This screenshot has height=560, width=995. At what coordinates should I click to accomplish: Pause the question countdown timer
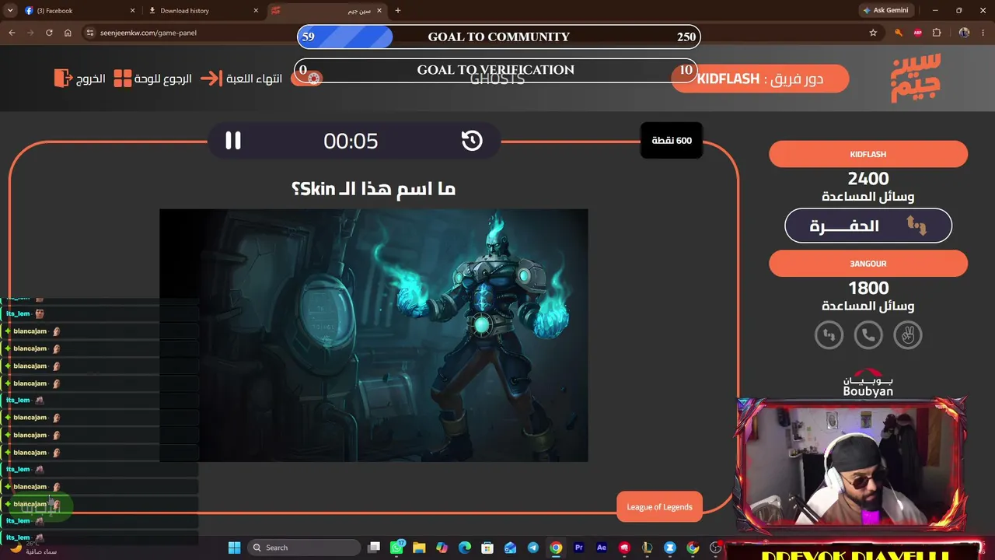tap(233, 141)
